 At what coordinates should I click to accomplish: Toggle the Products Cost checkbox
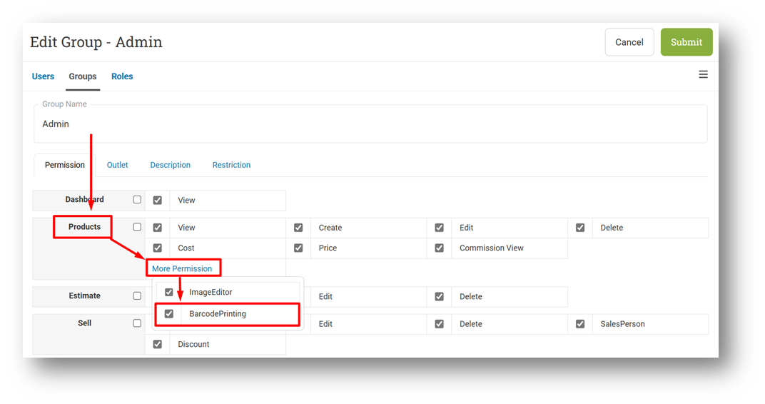tap(158, 248)
